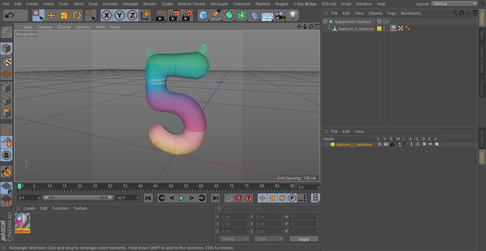Open the Array modeling objects icon
This screenshot has height=251, width=486.
click(x=242, y=15)
